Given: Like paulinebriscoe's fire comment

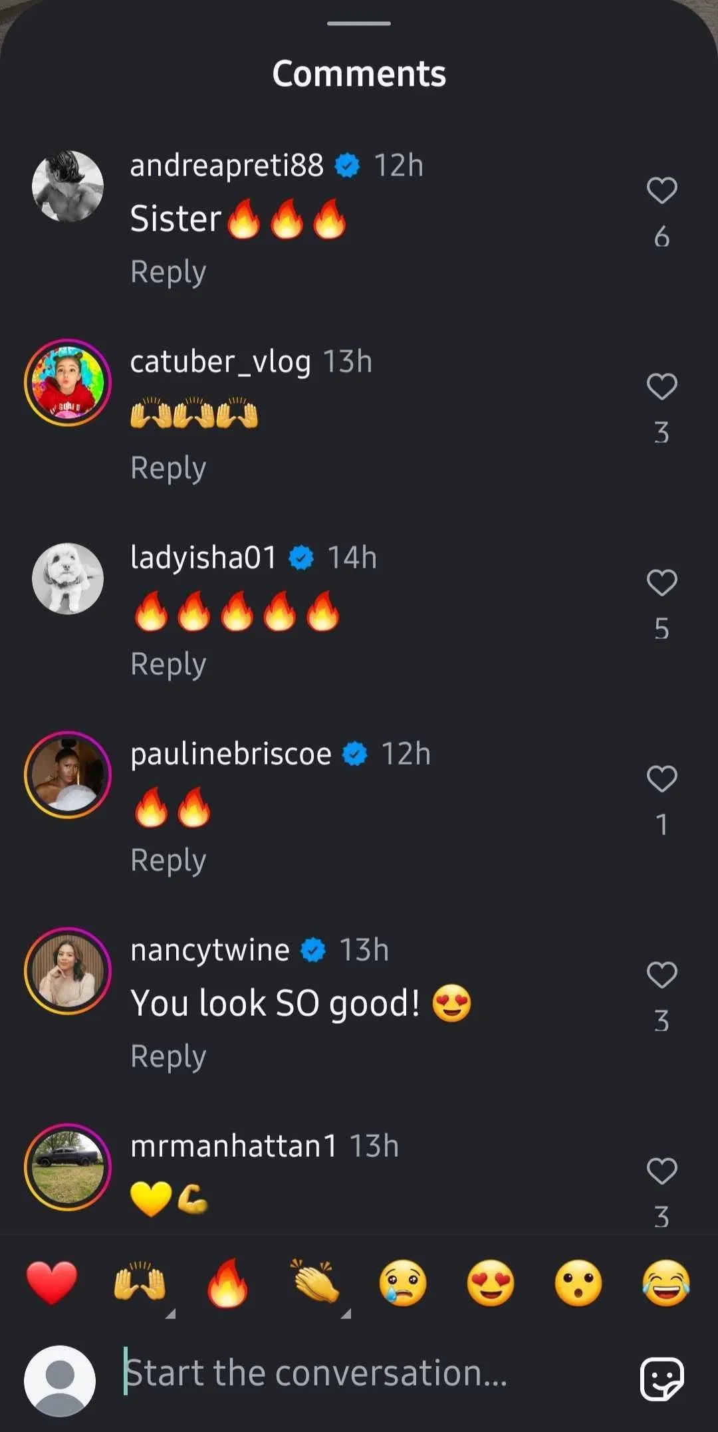Looking at the screenshot, I should [661, 779].
